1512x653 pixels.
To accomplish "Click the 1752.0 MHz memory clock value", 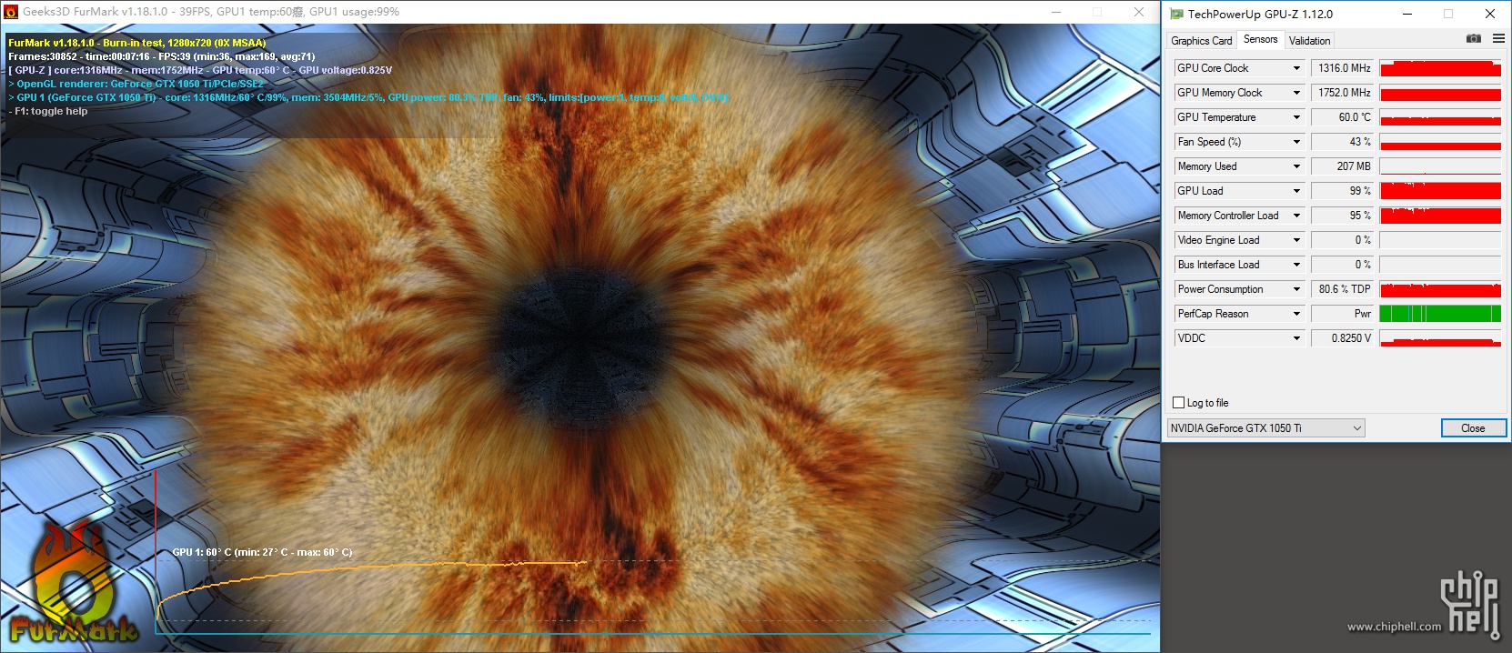I will [x=1344, y=93].
